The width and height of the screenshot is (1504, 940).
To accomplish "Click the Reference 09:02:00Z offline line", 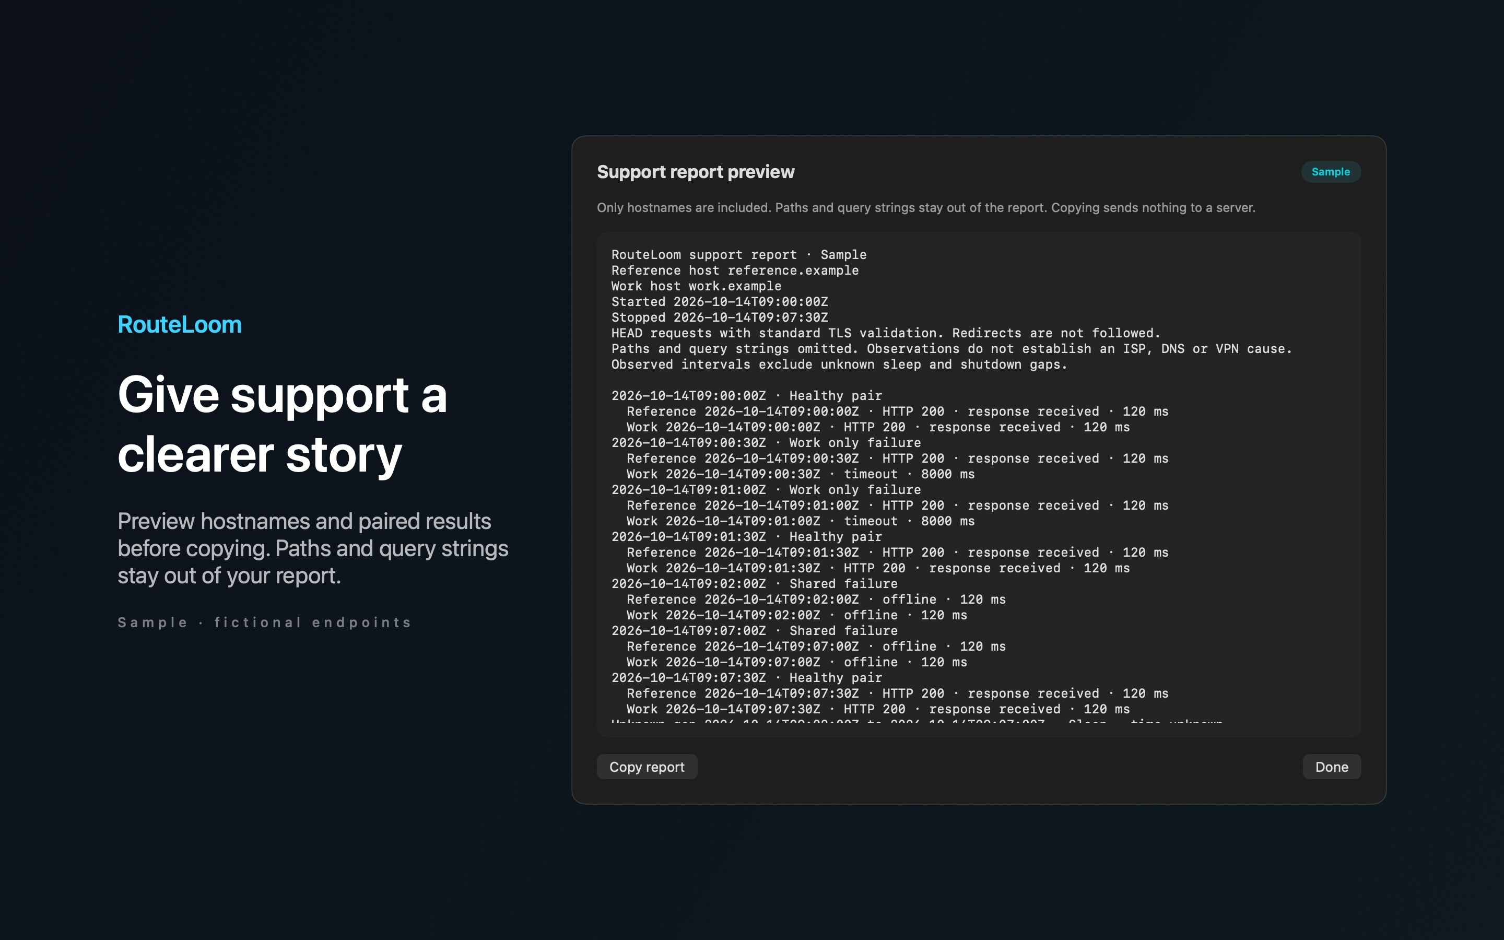I will [816, 600].
